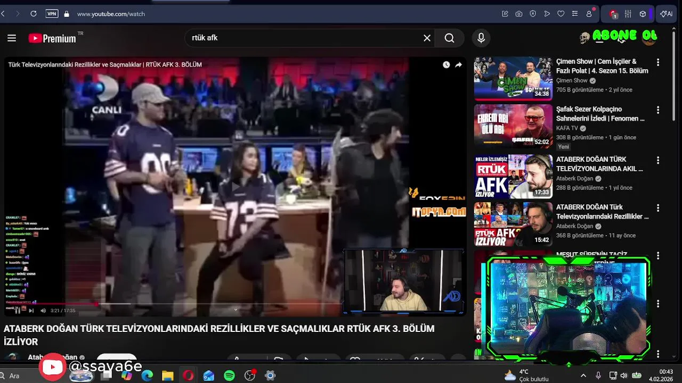Open Spotify from taskbar
The height and width of the screenshot is (383, 682).
click(229, 376)
